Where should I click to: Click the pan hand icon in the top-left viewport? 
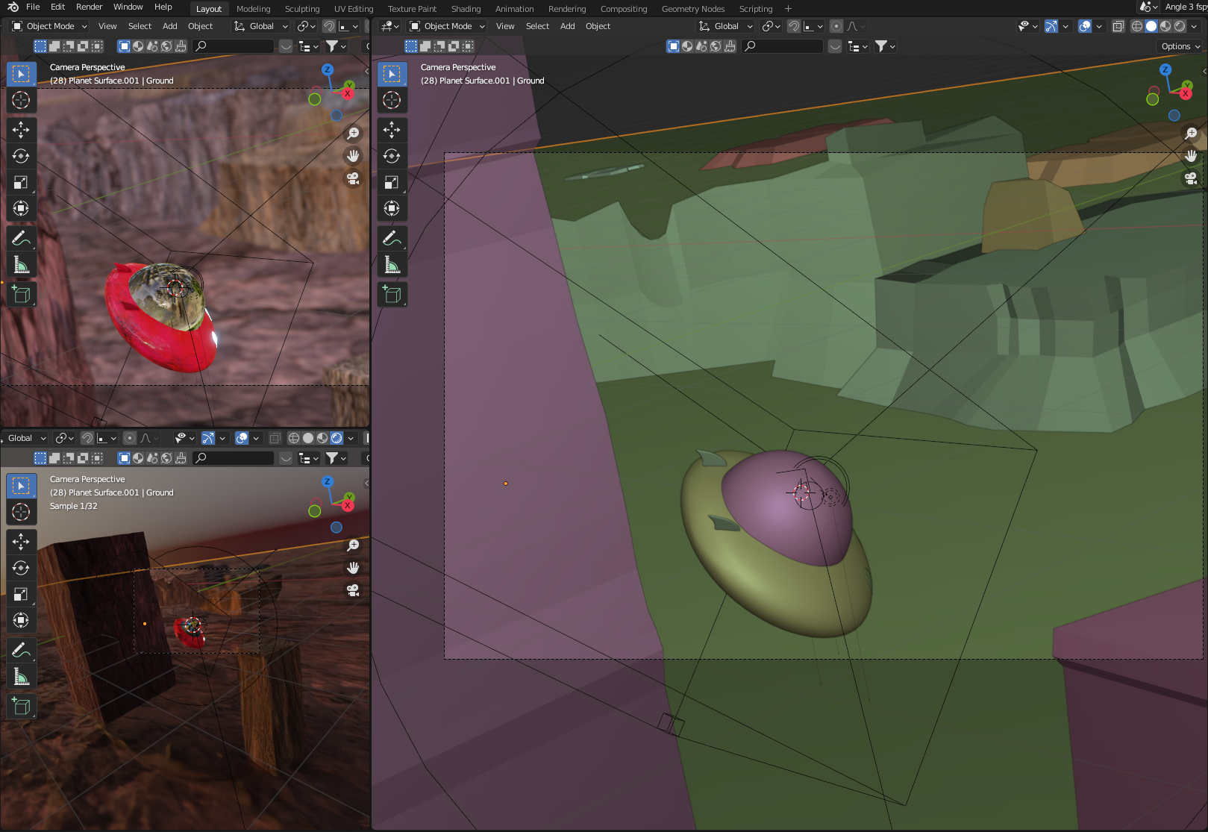353,156
